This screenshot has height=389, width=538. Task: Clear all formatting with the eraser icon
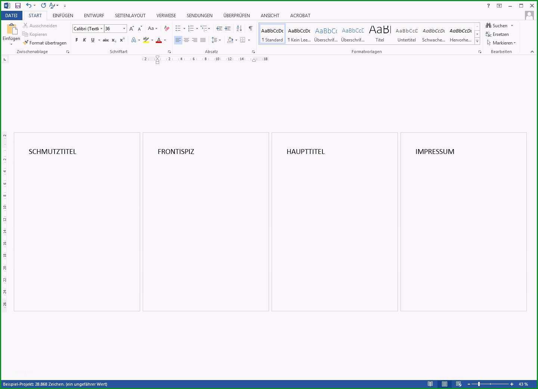tap(167, 28)
